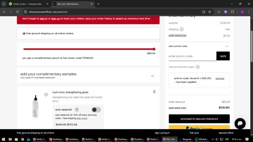Screen dimensions: 253x142
Task: Bookmark this page with star
Action: [210, 12]
